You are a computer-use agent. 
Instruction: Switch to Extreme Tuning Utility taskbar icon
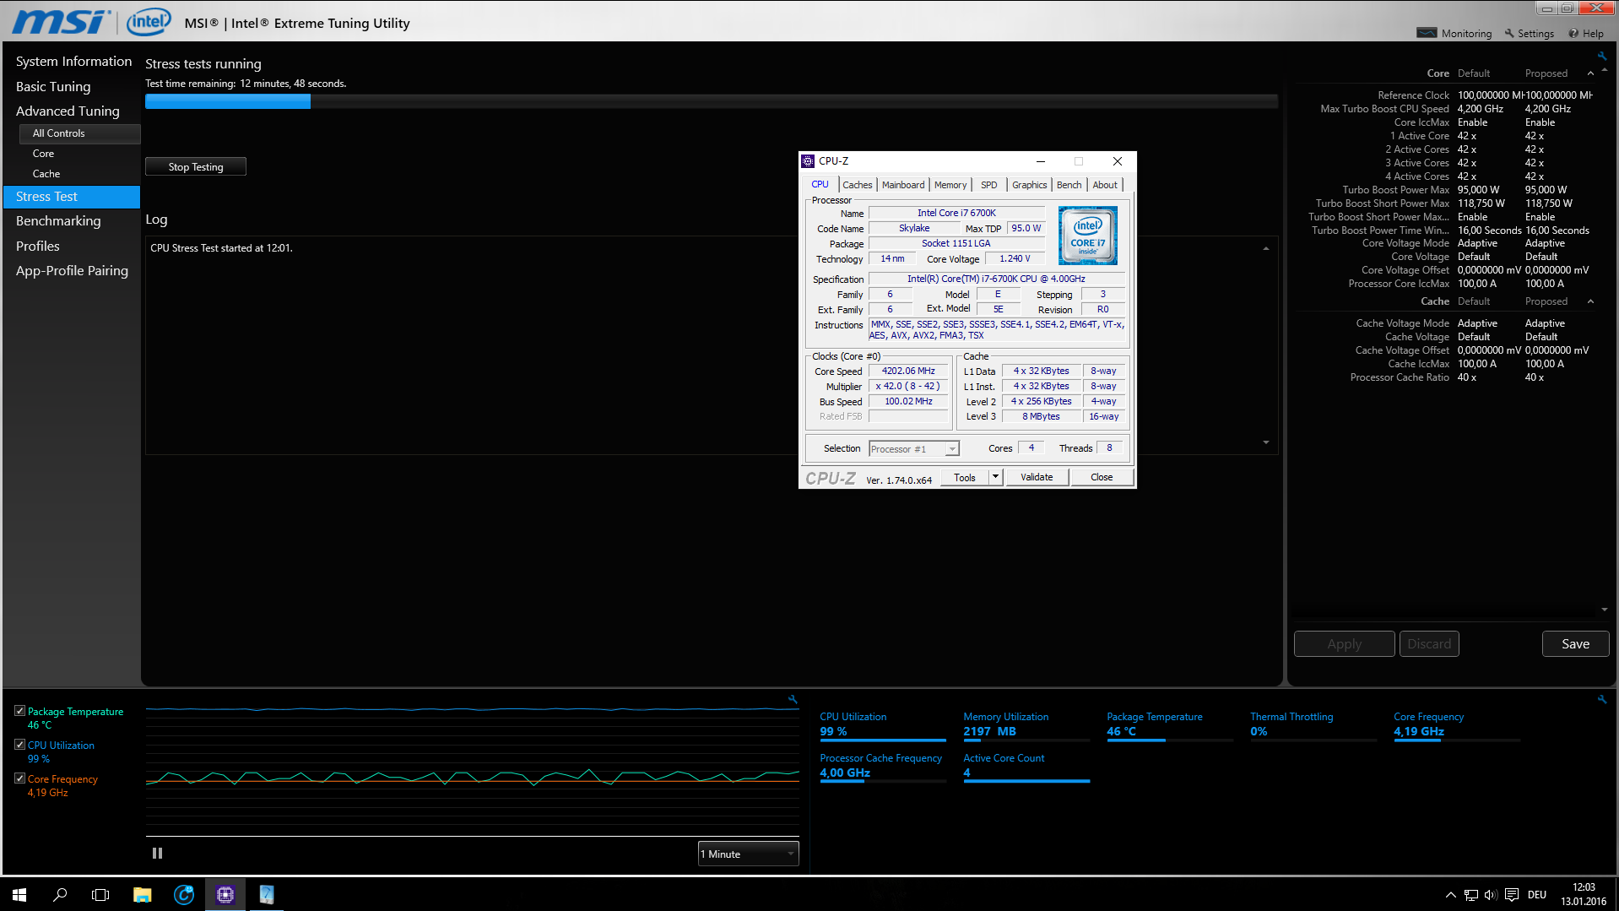point(267,894)
